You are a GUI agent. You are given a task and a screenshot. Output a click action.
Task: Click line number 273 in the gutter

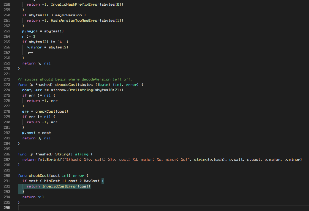[x=7, y=84]
